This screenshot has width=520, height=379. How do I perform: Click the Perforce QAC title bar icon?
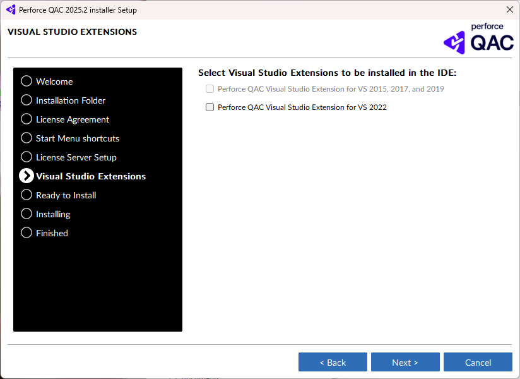point(11,9)
